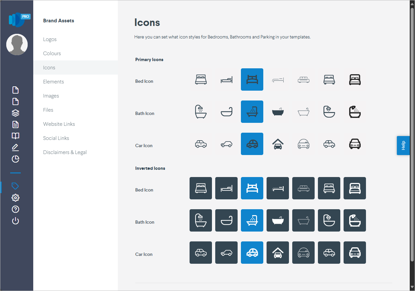415x291 pixels.
Task: Choose inverted simple bowl-shaped bathtub tile
Action: (x=226, y=220)
